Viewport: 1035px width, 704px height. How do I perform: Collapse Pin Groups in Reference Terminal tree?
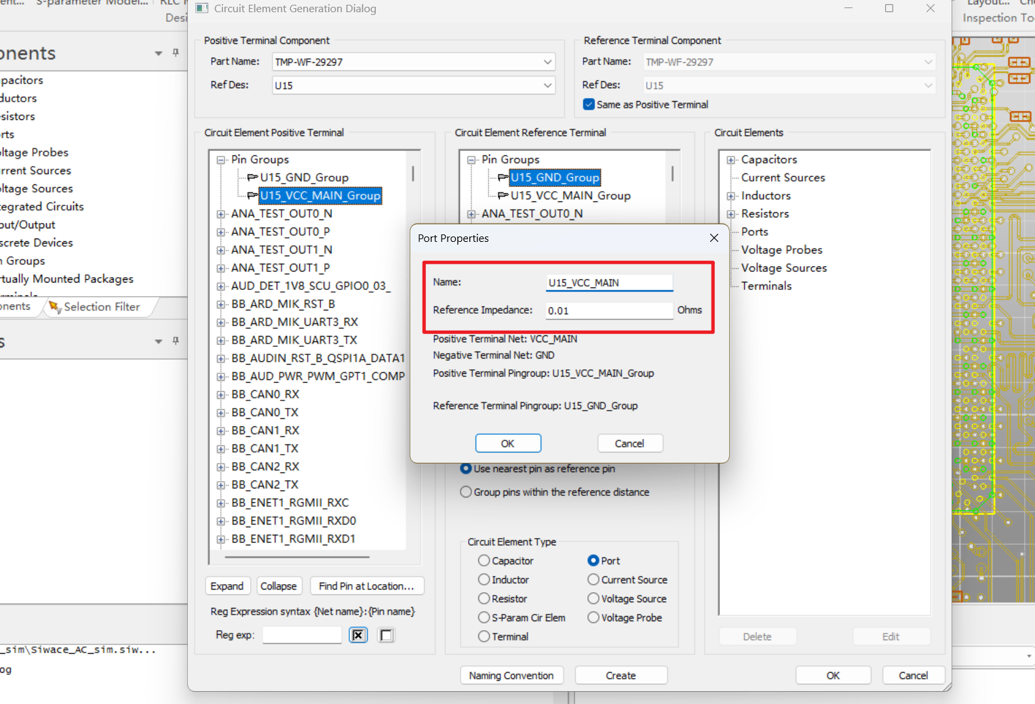tap(471, 160)
